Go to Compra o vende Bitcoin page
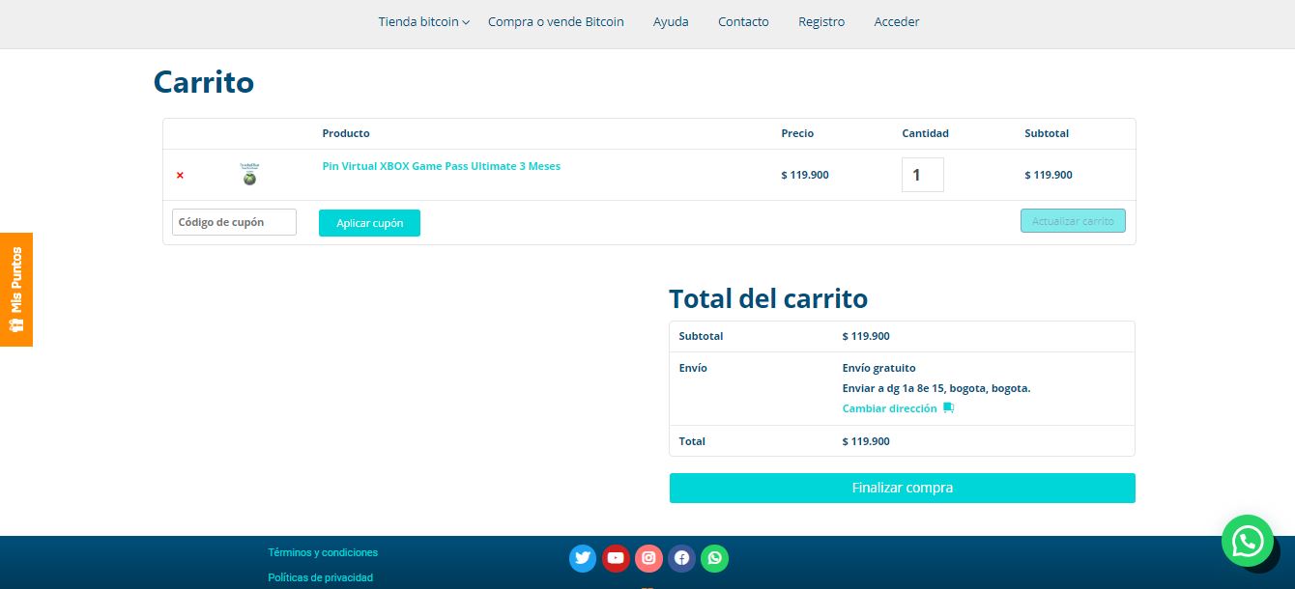This screenshot has width=1295, height=589. point(556,22)
